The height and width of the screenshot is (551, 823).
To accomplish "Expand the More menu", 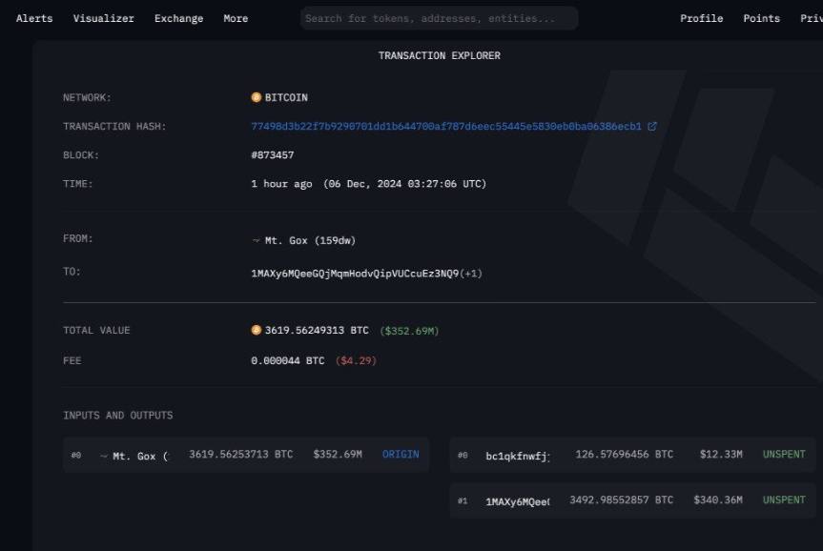I will [x=236, y=18].
